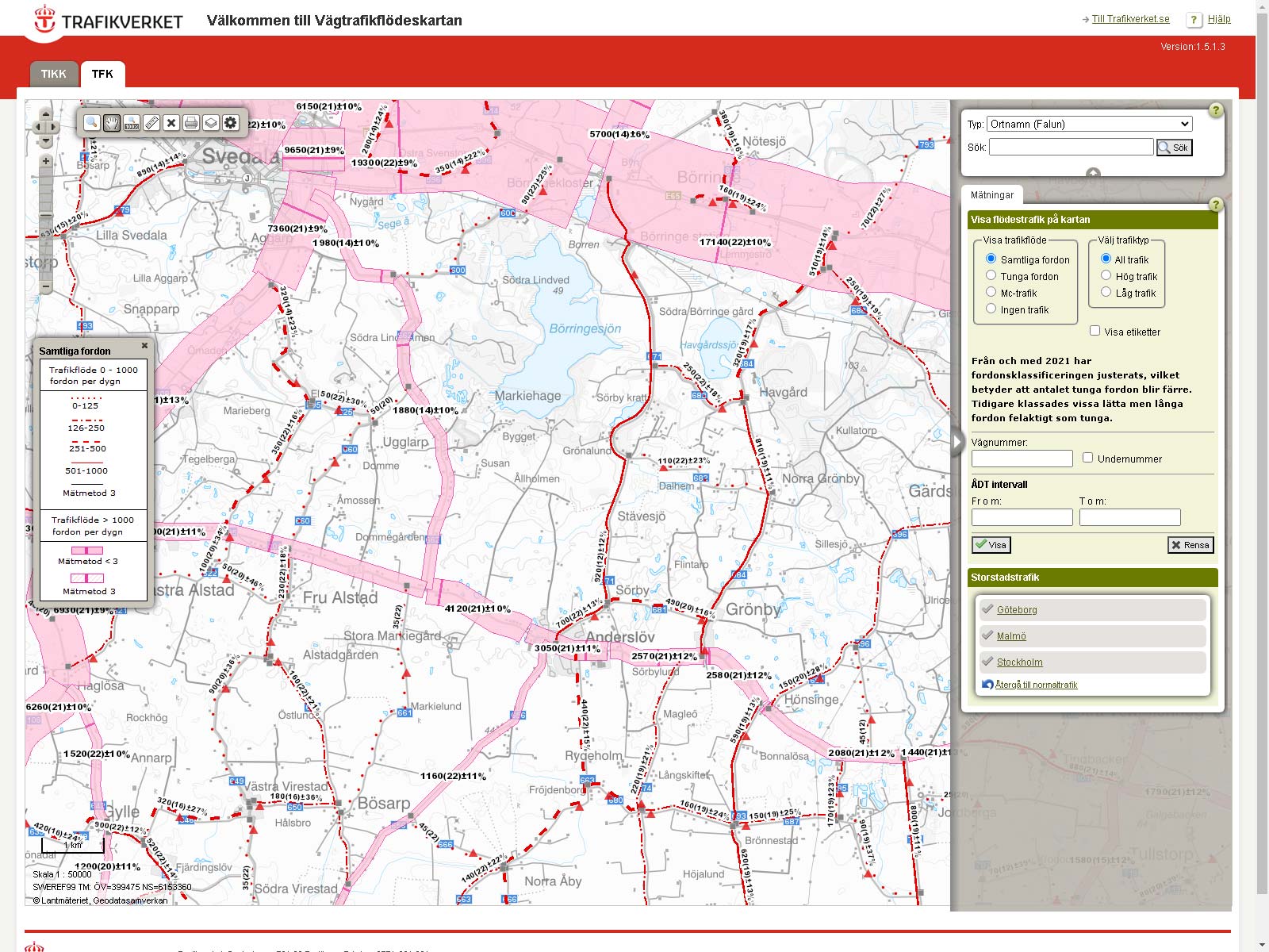Screen dimensions: 1269x952
Task: Open the Malmö traffic link
Action: [x=1011, y=636]
